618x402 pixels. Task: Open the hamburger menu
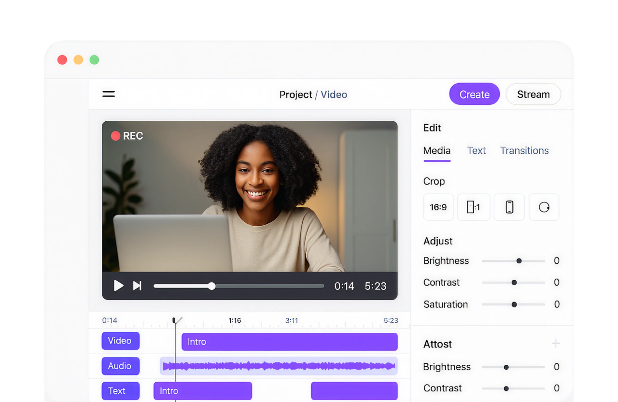(x=109, y=94)
